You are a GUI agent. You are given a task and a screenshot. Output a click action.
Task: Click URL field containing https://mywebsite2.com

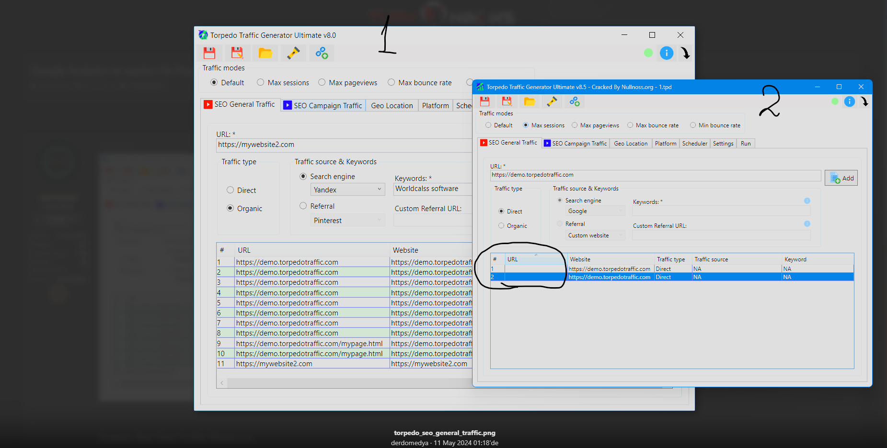point(344,145)
